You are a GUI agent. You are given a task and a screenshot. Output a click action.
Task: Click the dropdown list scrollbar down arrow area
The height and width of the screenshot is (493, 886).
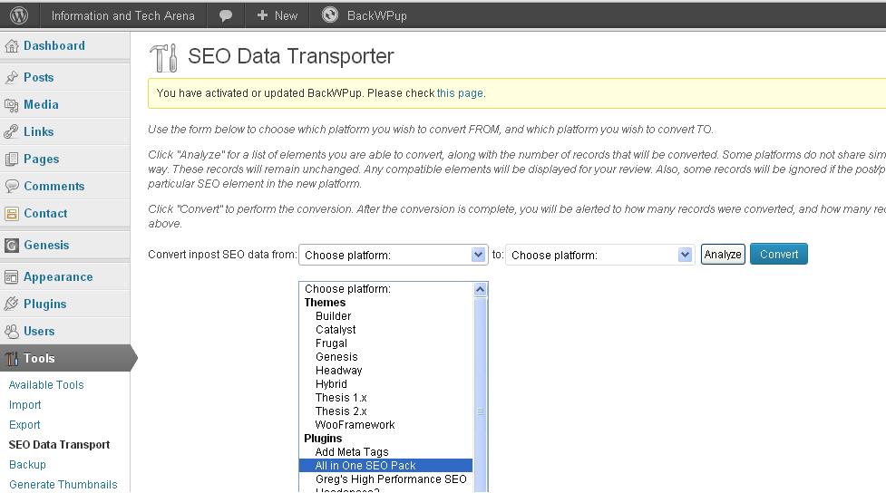481,485
